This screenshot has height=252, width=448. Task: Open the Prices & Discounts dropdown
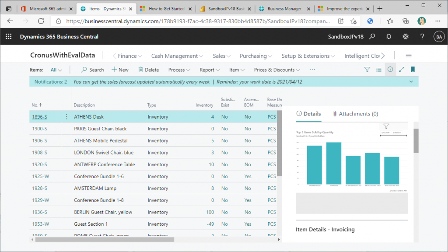coord(277,70)
